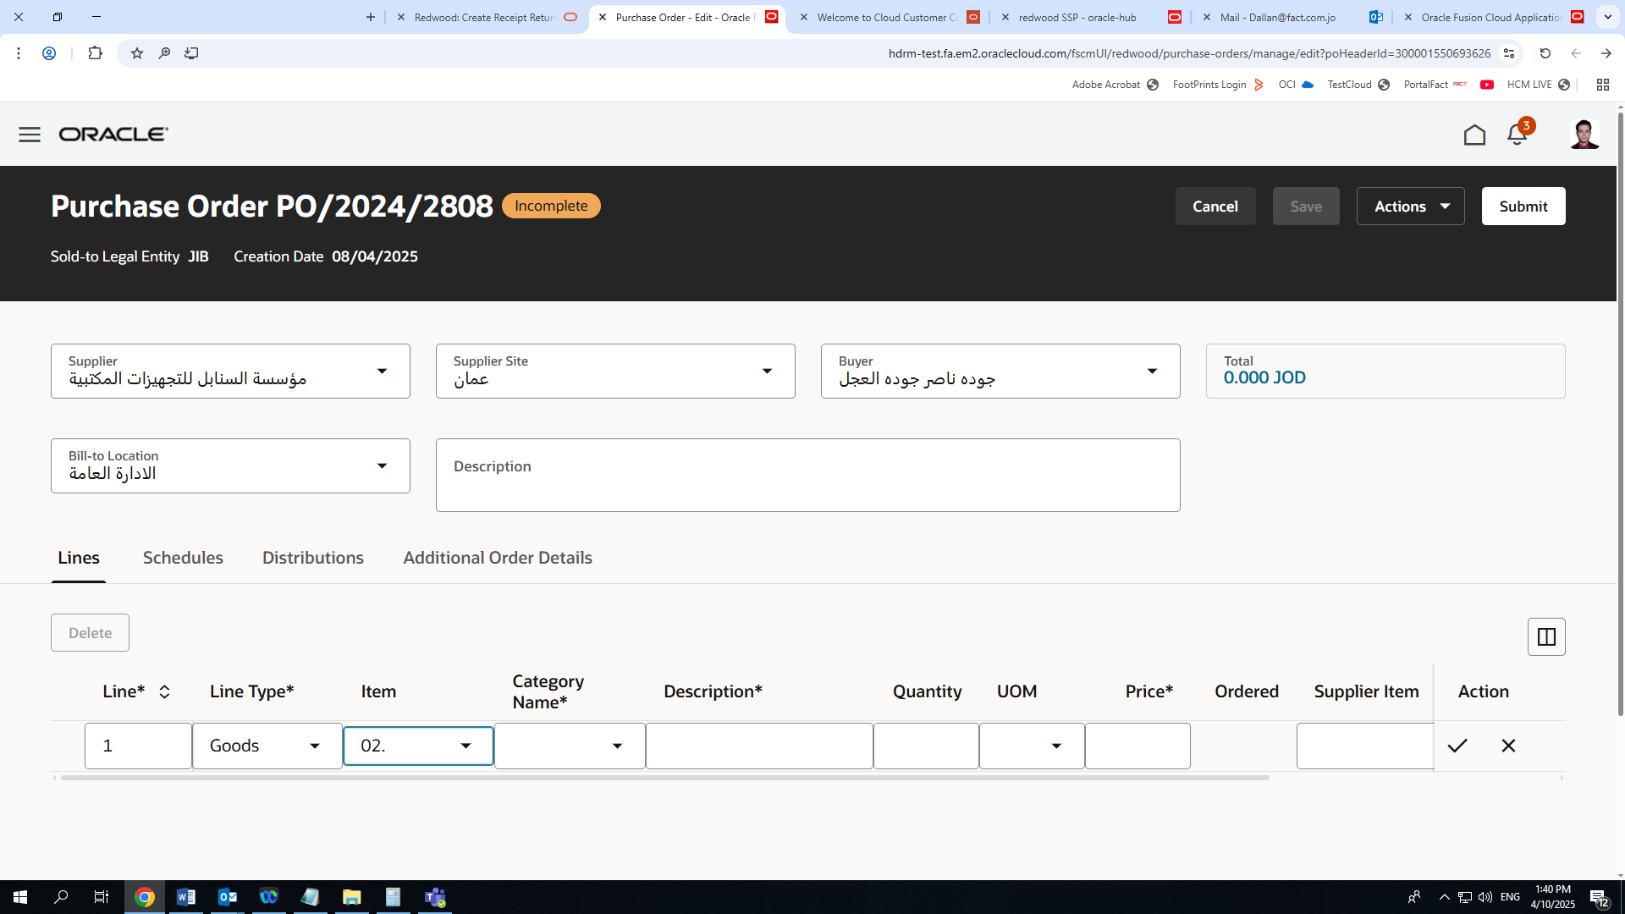
Task: Sort by the Line column arrows
Action: coord(164,691)
